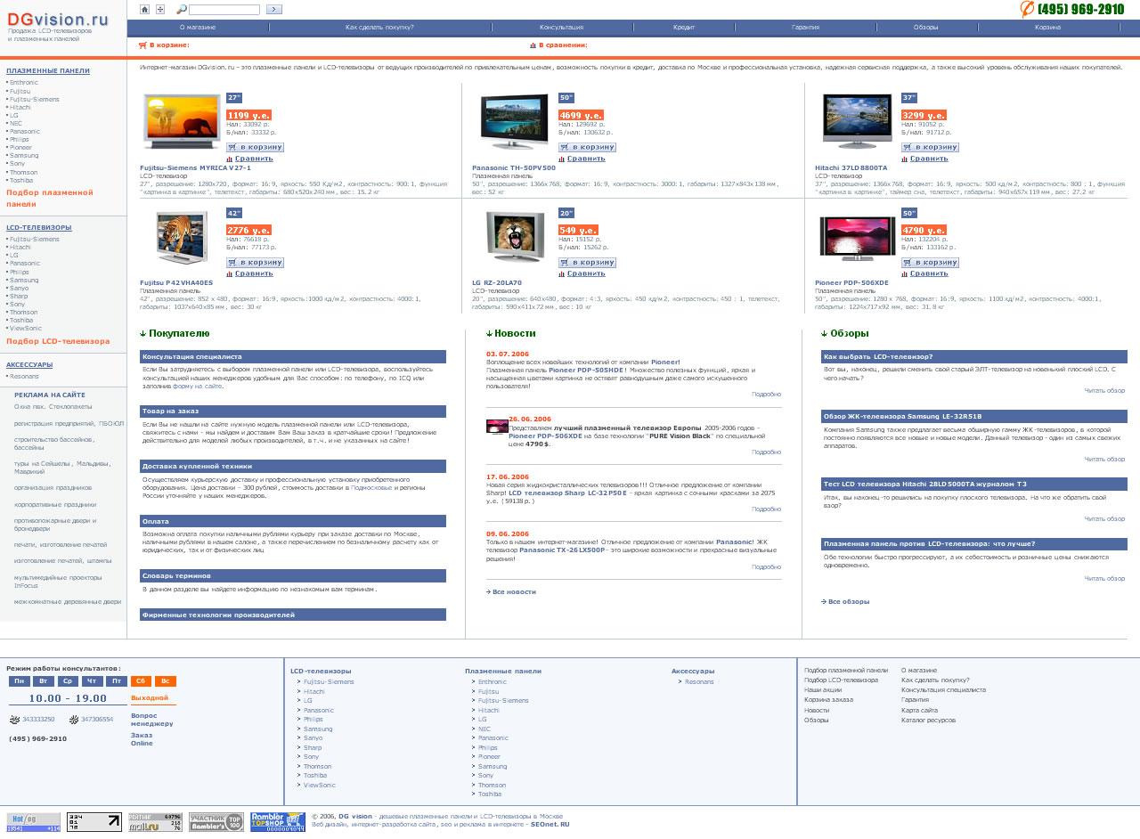1140x839 pixels.
Task: Open 'Как сделать покупку?' in top menu
Action: point(379,28)
